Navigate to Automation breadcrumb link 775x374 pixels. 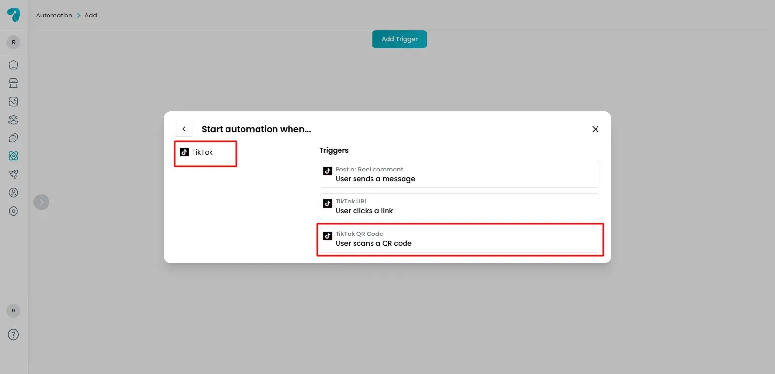pos(54,16)
